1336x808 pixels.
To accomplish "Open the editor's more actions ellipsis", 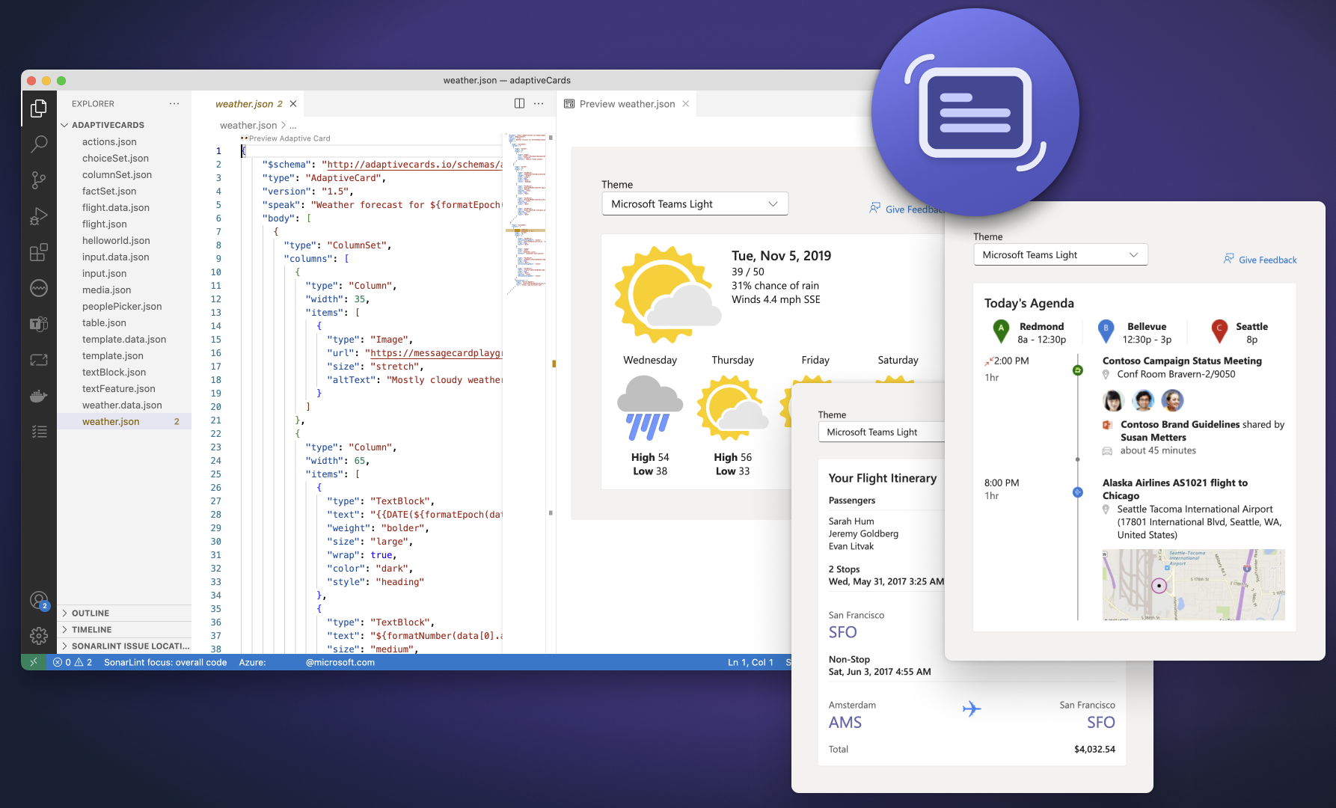I will [539, 104].
